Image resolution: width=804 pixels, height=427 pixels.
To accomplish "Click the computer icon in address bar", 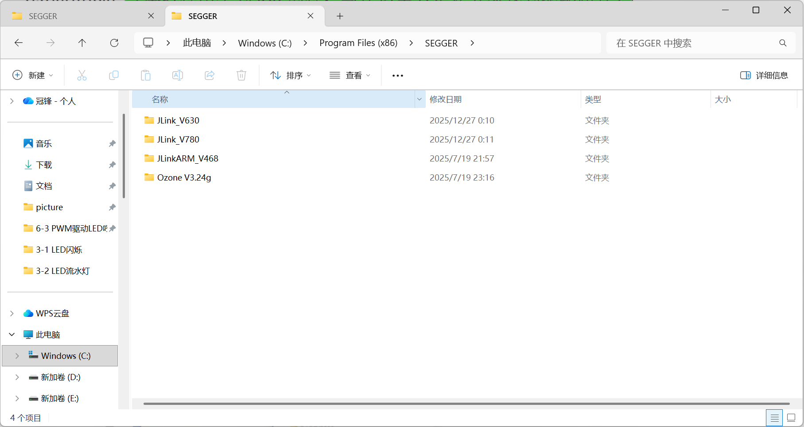I will pos(148,43).
